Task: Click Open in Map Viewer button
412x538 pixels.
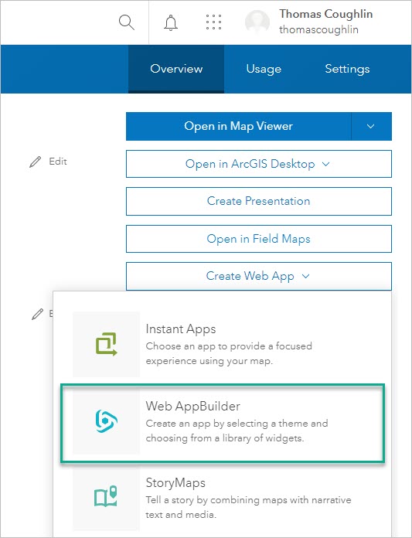Action: (x=239, y=126)
